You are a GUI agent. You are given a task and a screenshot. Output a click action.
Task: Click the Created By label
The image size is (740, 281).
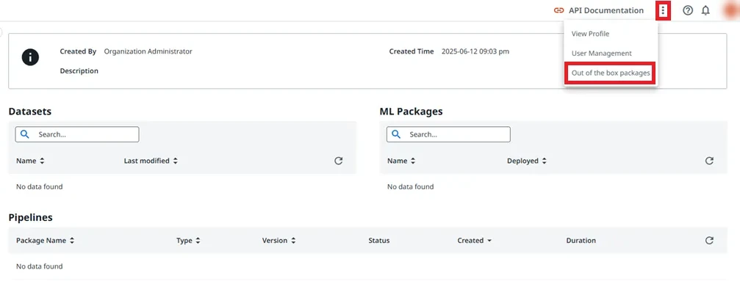(x=79, y=51)
